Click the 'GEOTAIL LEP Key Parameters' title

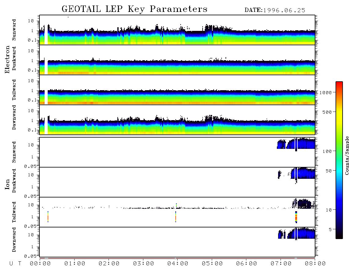(x=134, y=9)
